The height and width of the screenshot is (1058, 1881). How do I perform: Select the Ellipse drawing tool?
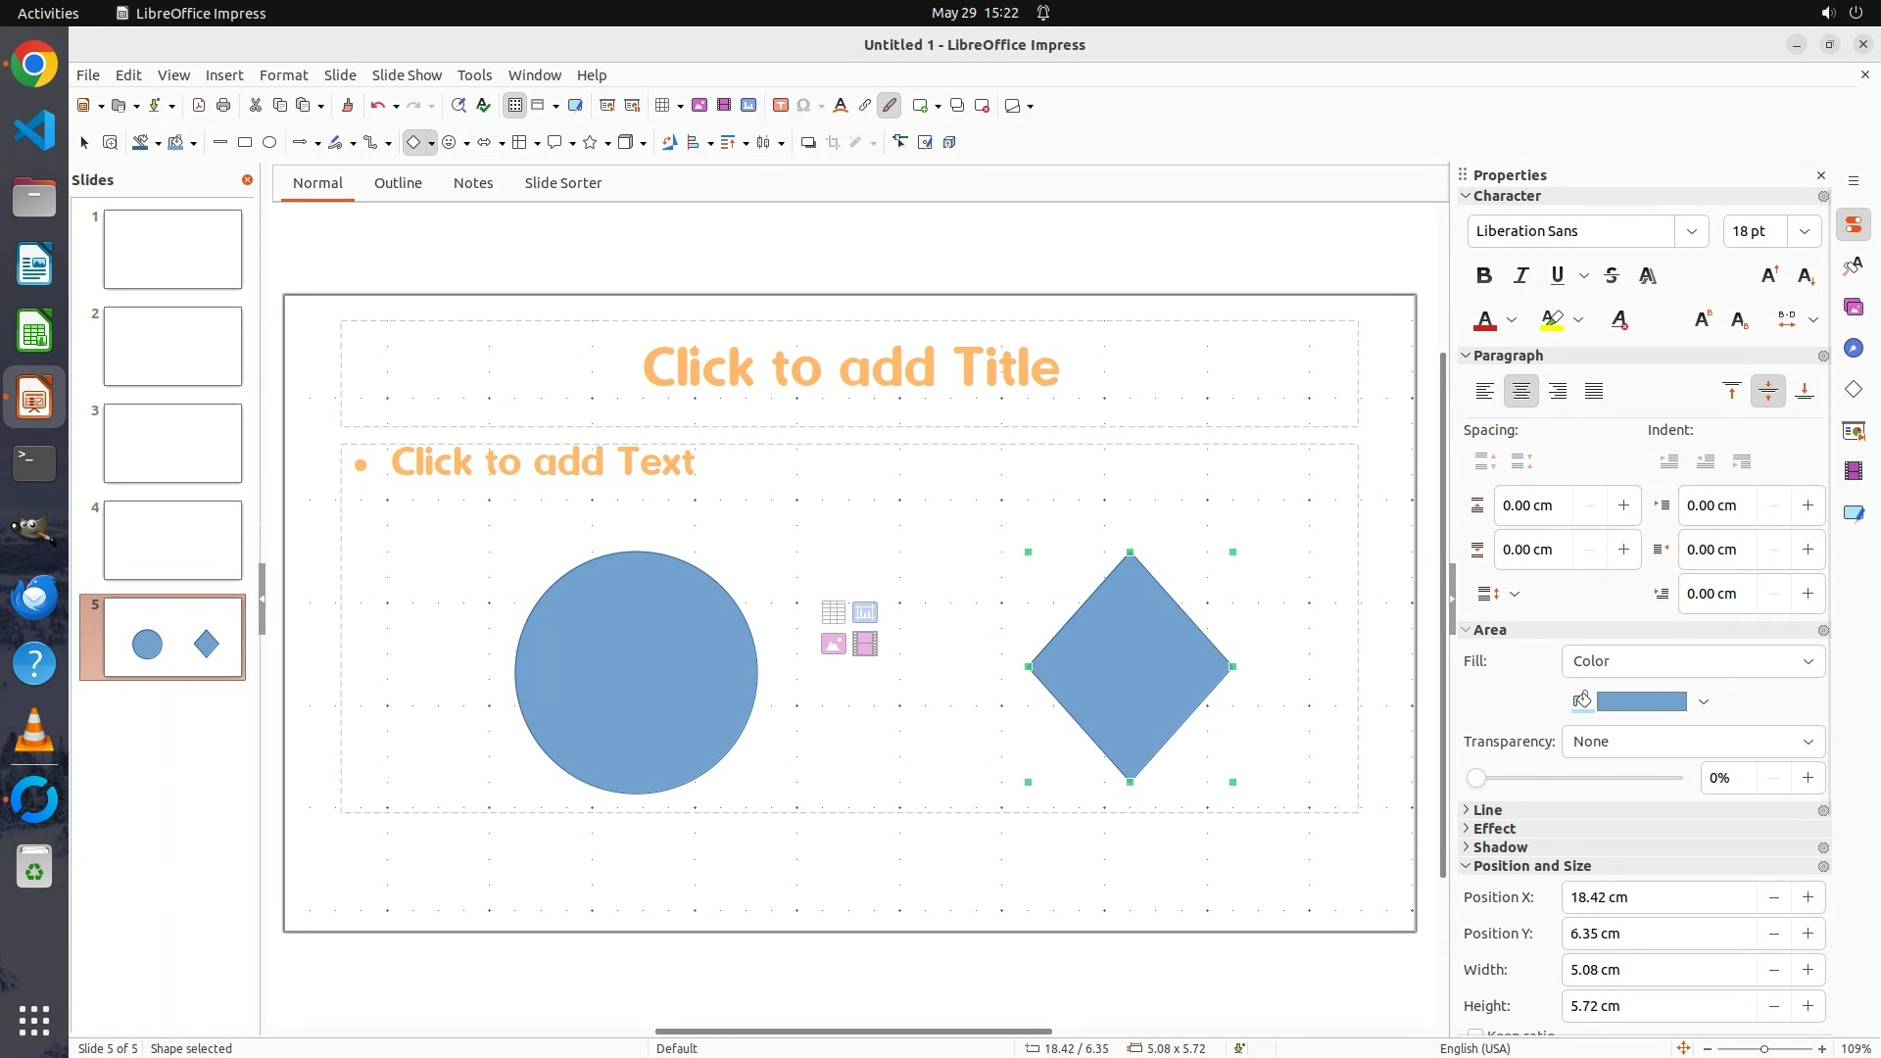[269, 143]
